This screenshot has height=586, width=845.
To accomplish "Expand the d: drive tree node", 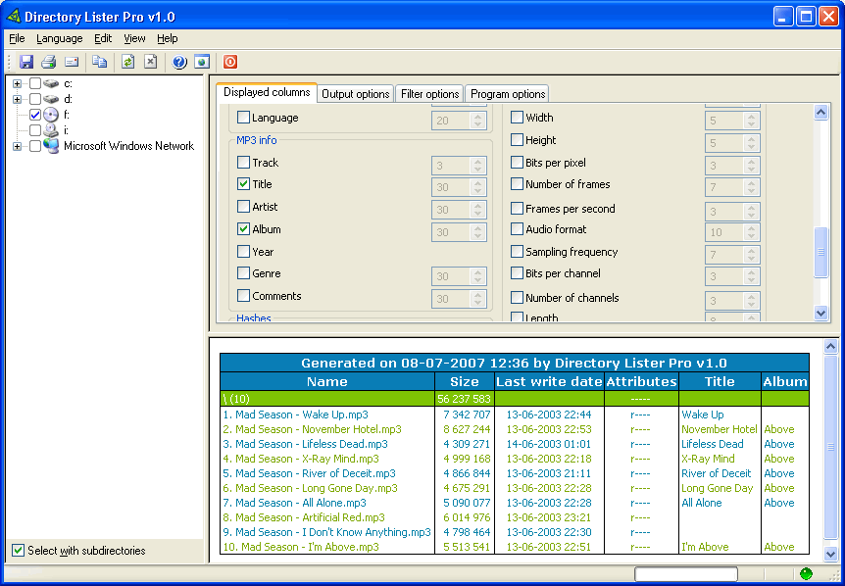I will 17,100.
